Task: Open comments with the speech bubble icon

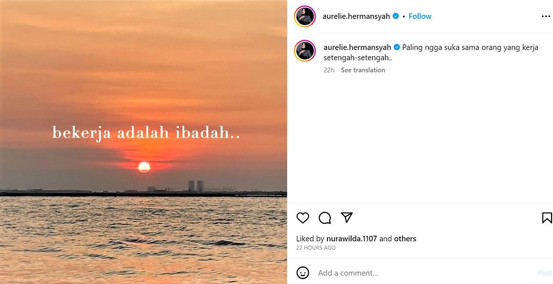Action: pos(324,218)
